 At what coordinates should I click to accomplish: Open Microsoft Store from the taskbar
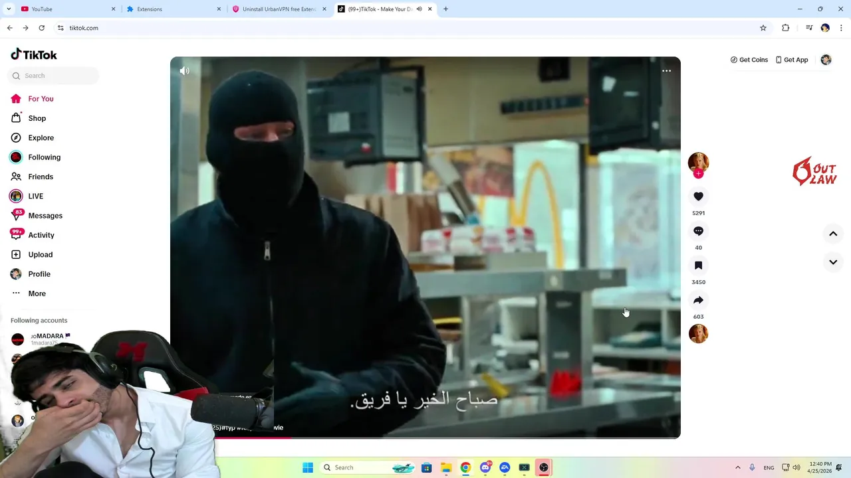pyautogui.click(x=427, y=467)
